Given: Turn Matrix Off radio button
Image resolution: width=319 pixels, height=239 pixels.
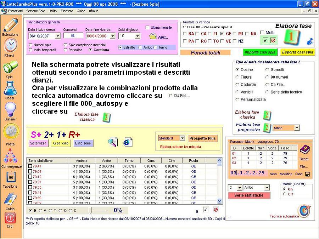Looking at the screenshot, I should (x=284, y=194).
